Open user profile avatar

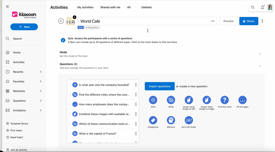pos(270,7)
